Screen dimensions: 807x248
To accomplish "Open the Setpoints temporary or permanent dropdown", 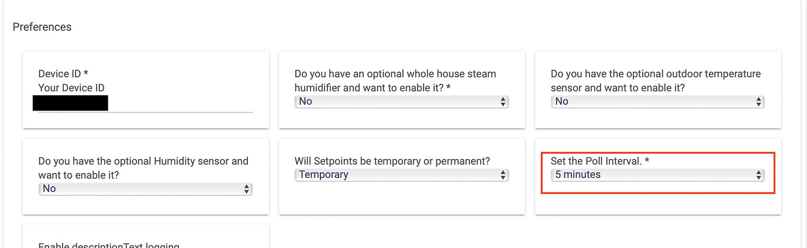I will pyautogui.click(x=401, y=175).
